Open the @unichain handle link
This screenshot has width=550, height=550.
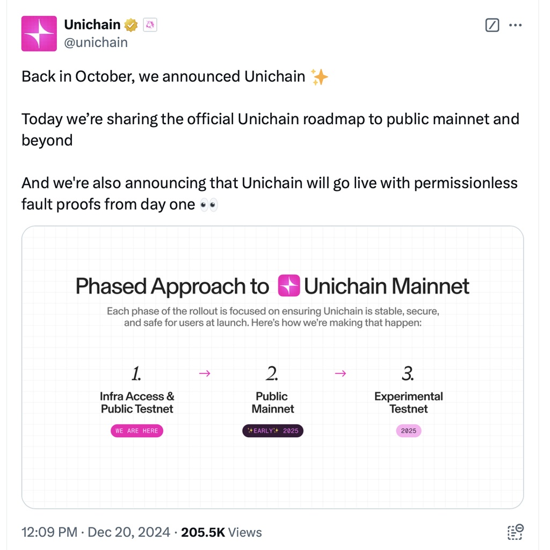(96, 42)
